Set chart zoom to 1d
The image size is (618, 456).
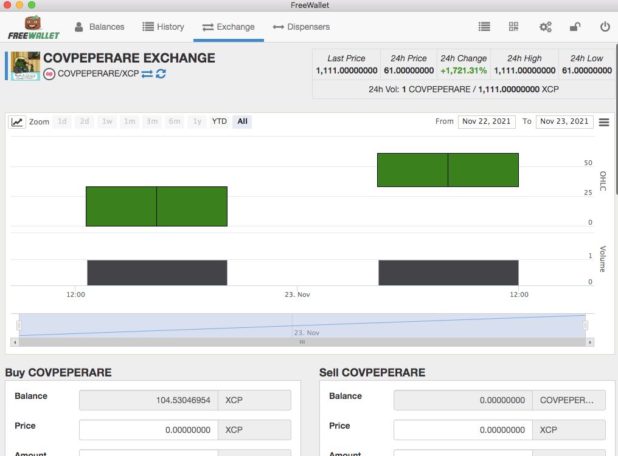(62, 121)
